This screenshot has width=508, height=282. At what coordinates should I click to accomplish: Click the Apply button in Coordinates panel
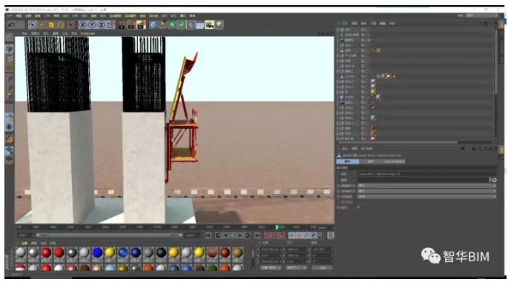(322, 268)
